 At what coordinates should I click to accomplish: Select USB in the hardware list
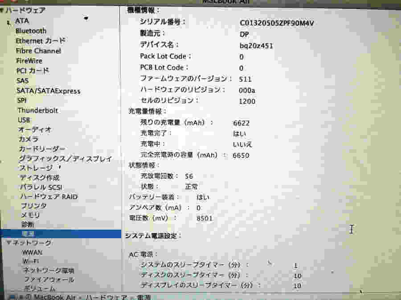(24, 120)
